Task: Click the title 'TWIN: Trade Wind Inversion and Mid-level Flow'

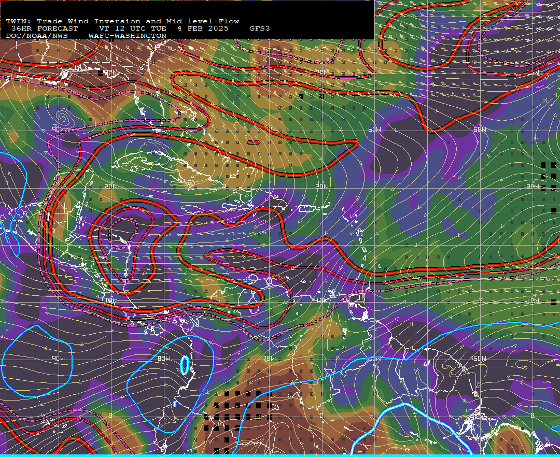Action: pyautogui.click(x=122, y=21)
